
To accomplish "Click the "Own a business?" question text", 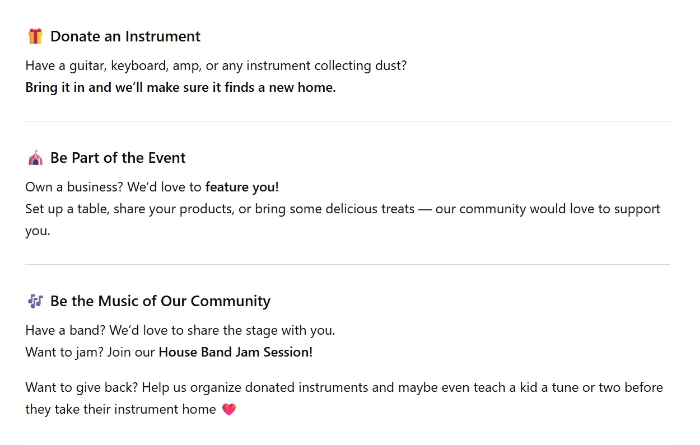I will (75, 186).
